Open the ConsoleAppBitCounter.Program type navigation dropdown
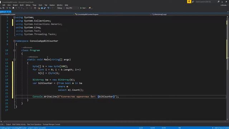This screenshot has width=229, height=129. click(x=113, y=14)
